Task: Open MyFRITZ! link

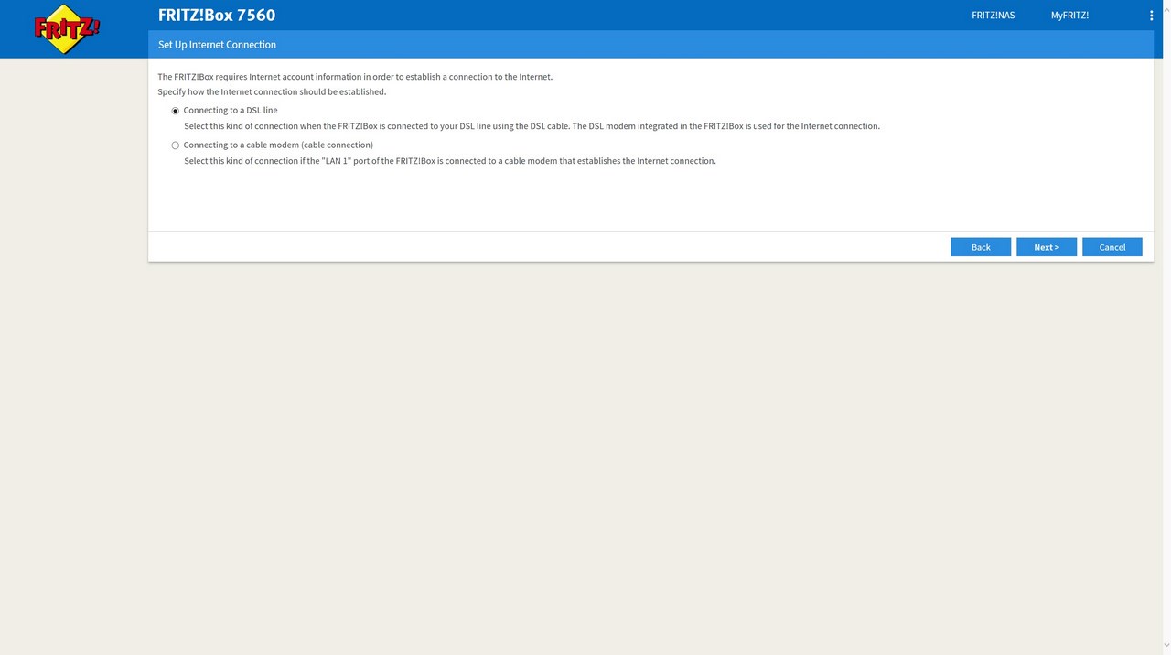Action: [1069, 16]
